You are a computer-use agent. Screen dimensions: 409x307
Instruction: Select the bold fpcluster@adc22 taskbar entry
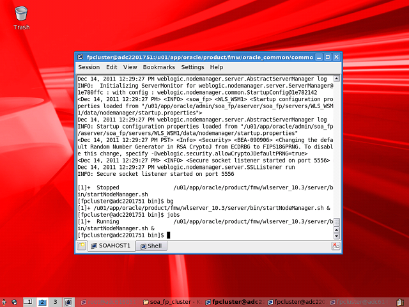[x=235, y=302]
